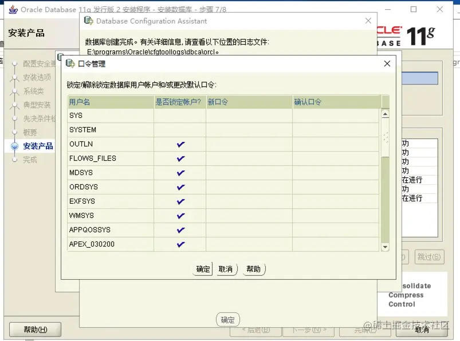
Task: Click the 口令管理 dialog title icon
Action: 70,64
